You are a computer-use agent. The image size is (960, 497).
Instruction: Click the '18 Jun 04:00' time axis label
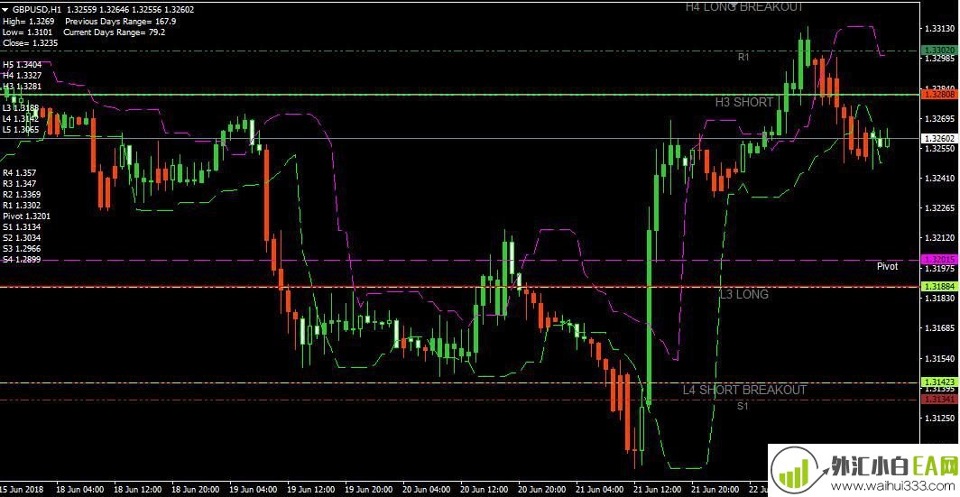tap(79, 491)
